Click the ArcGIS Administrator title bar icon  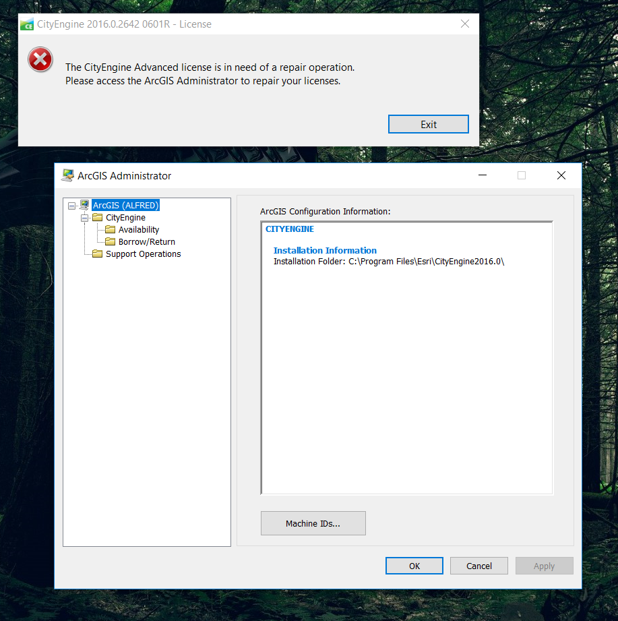[67, 175]
